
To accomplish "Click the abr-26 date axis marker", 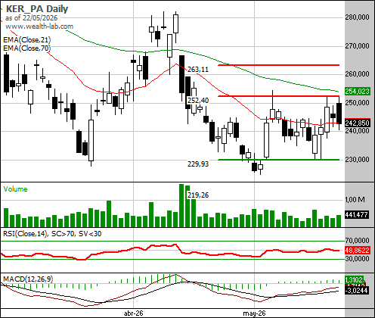I will pos(133,313).
